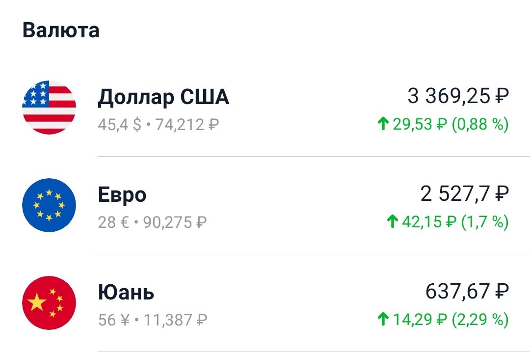Click the China flag icon
This screenshot has height=353, width=530.
(49, 303)
